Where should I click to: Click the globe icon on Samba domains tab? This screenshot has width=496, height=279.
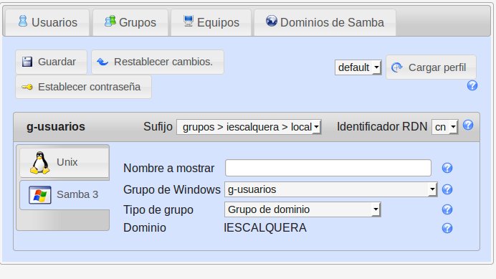[272, 21]
